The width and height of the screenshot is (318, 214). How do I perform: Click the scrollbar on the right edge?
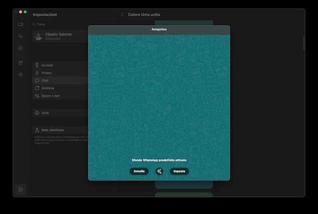[303, 44]
